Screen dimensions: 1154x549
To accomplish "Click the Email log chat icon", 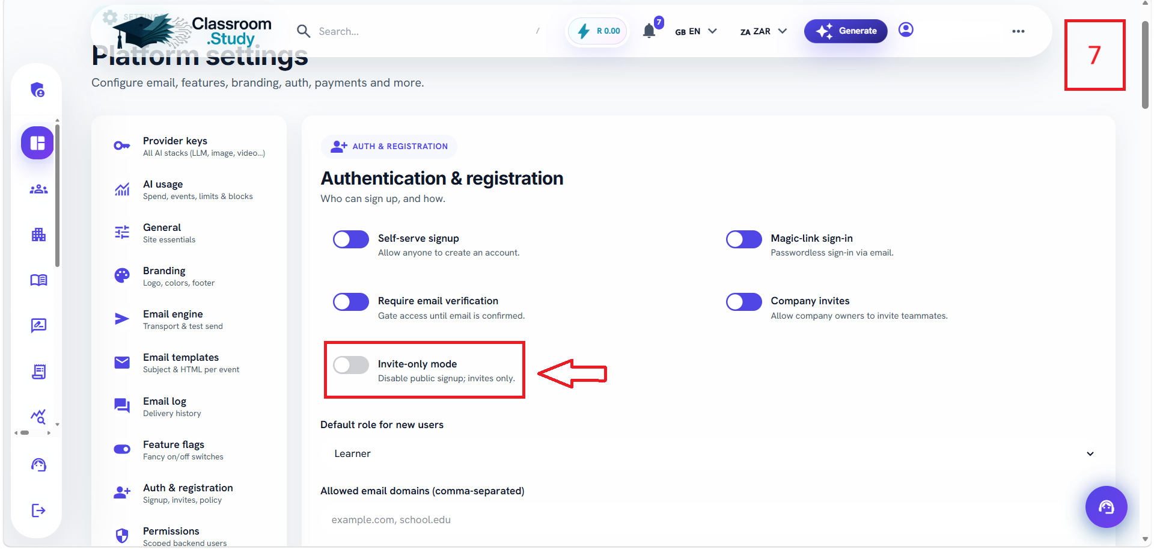I will [122, 406].
